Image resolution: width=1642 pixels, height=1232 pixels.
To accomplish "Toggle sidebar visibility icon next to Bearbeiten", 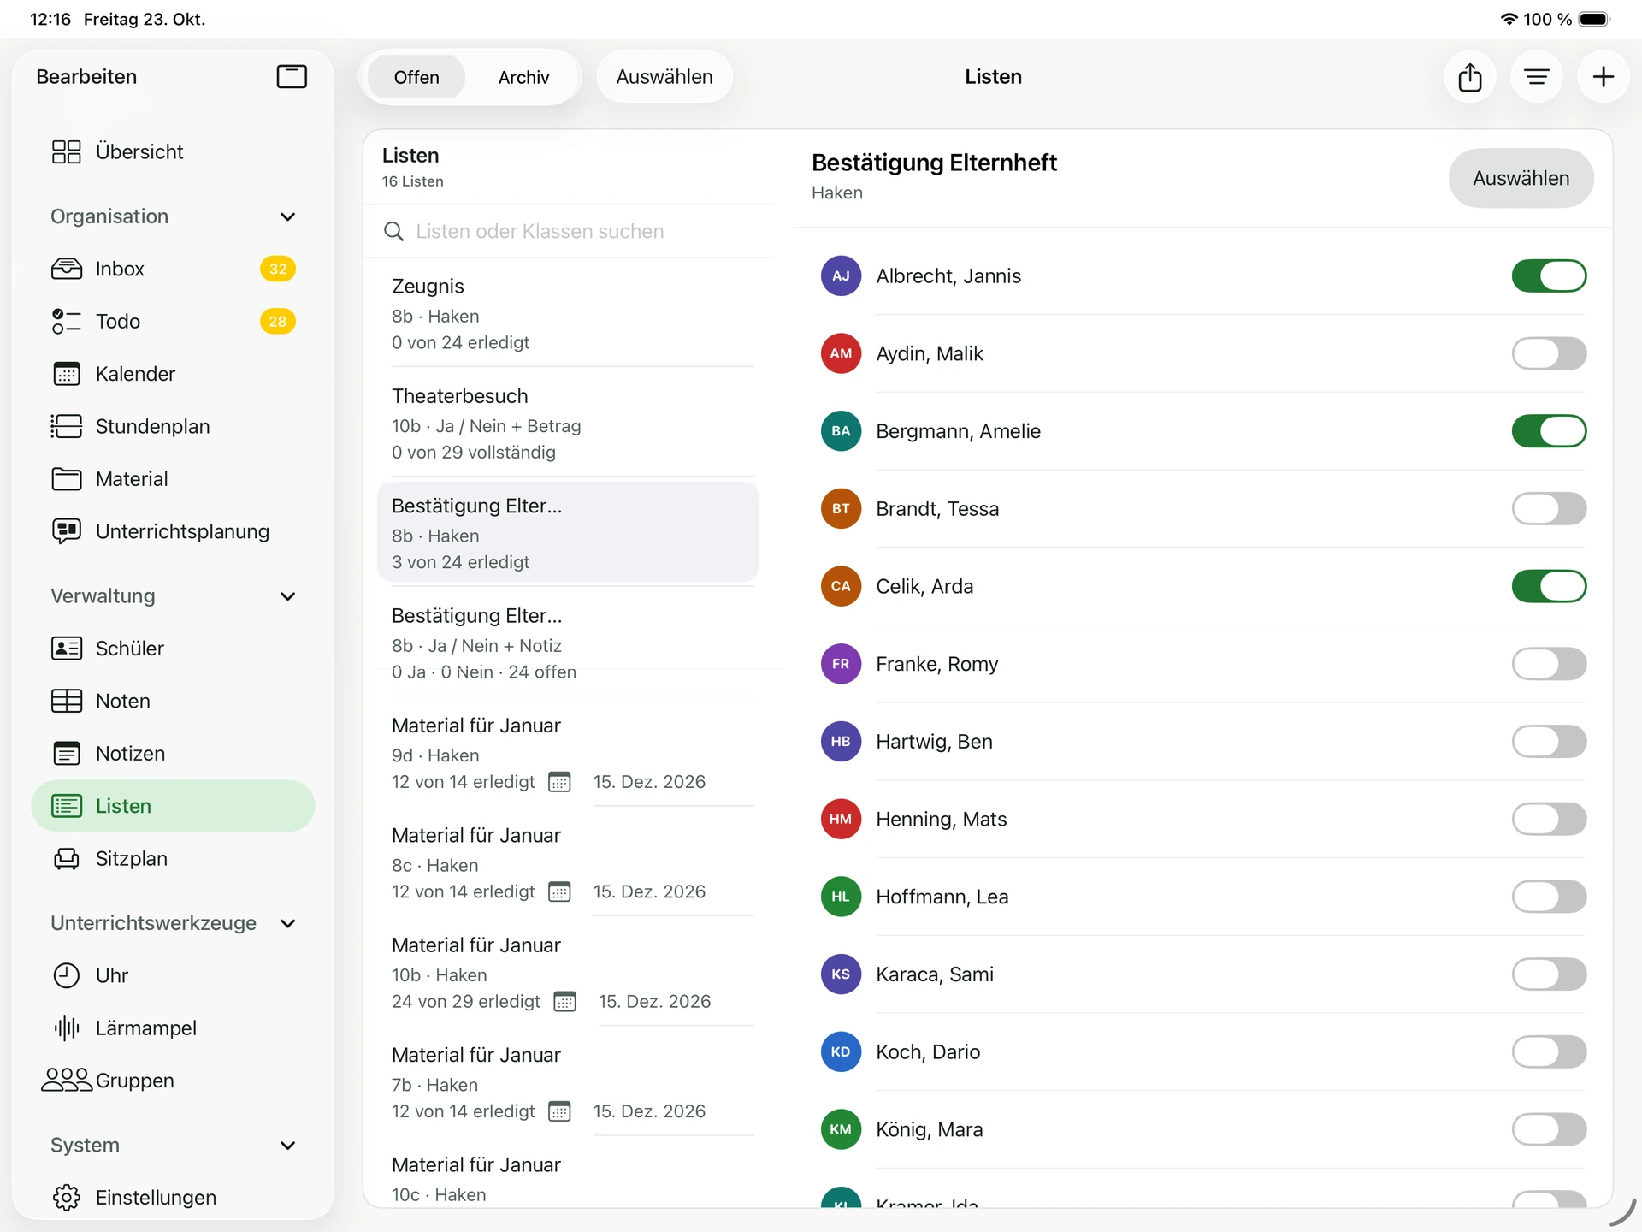I will pos(292,77).
